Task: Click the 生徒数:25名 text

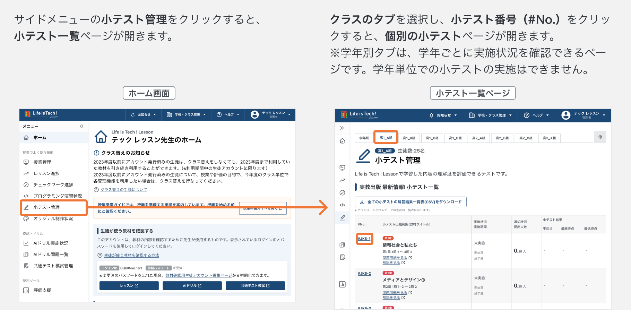Action: 411,151
